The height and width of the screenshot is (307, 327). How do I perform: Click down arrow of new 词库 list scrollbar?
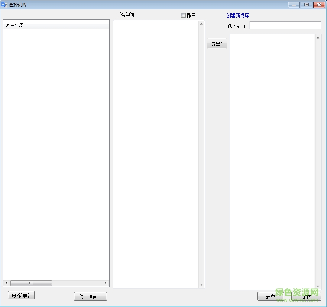point(318,286)
